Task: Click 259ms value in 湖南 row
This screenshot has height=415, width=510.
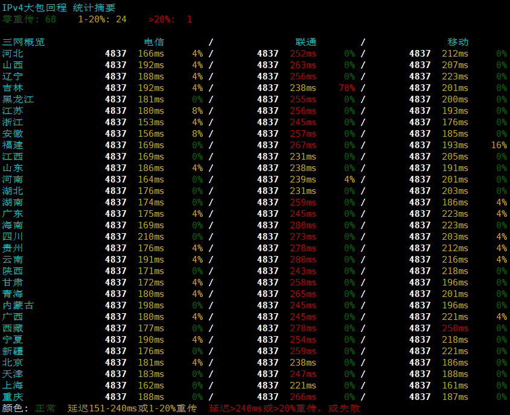Action: pos(303,202)
